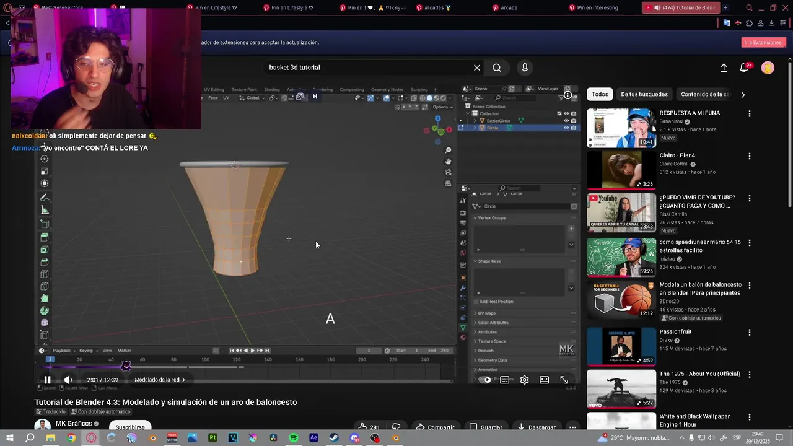
Task: Like the video showing 291 likes
Action: pos(369,427)
